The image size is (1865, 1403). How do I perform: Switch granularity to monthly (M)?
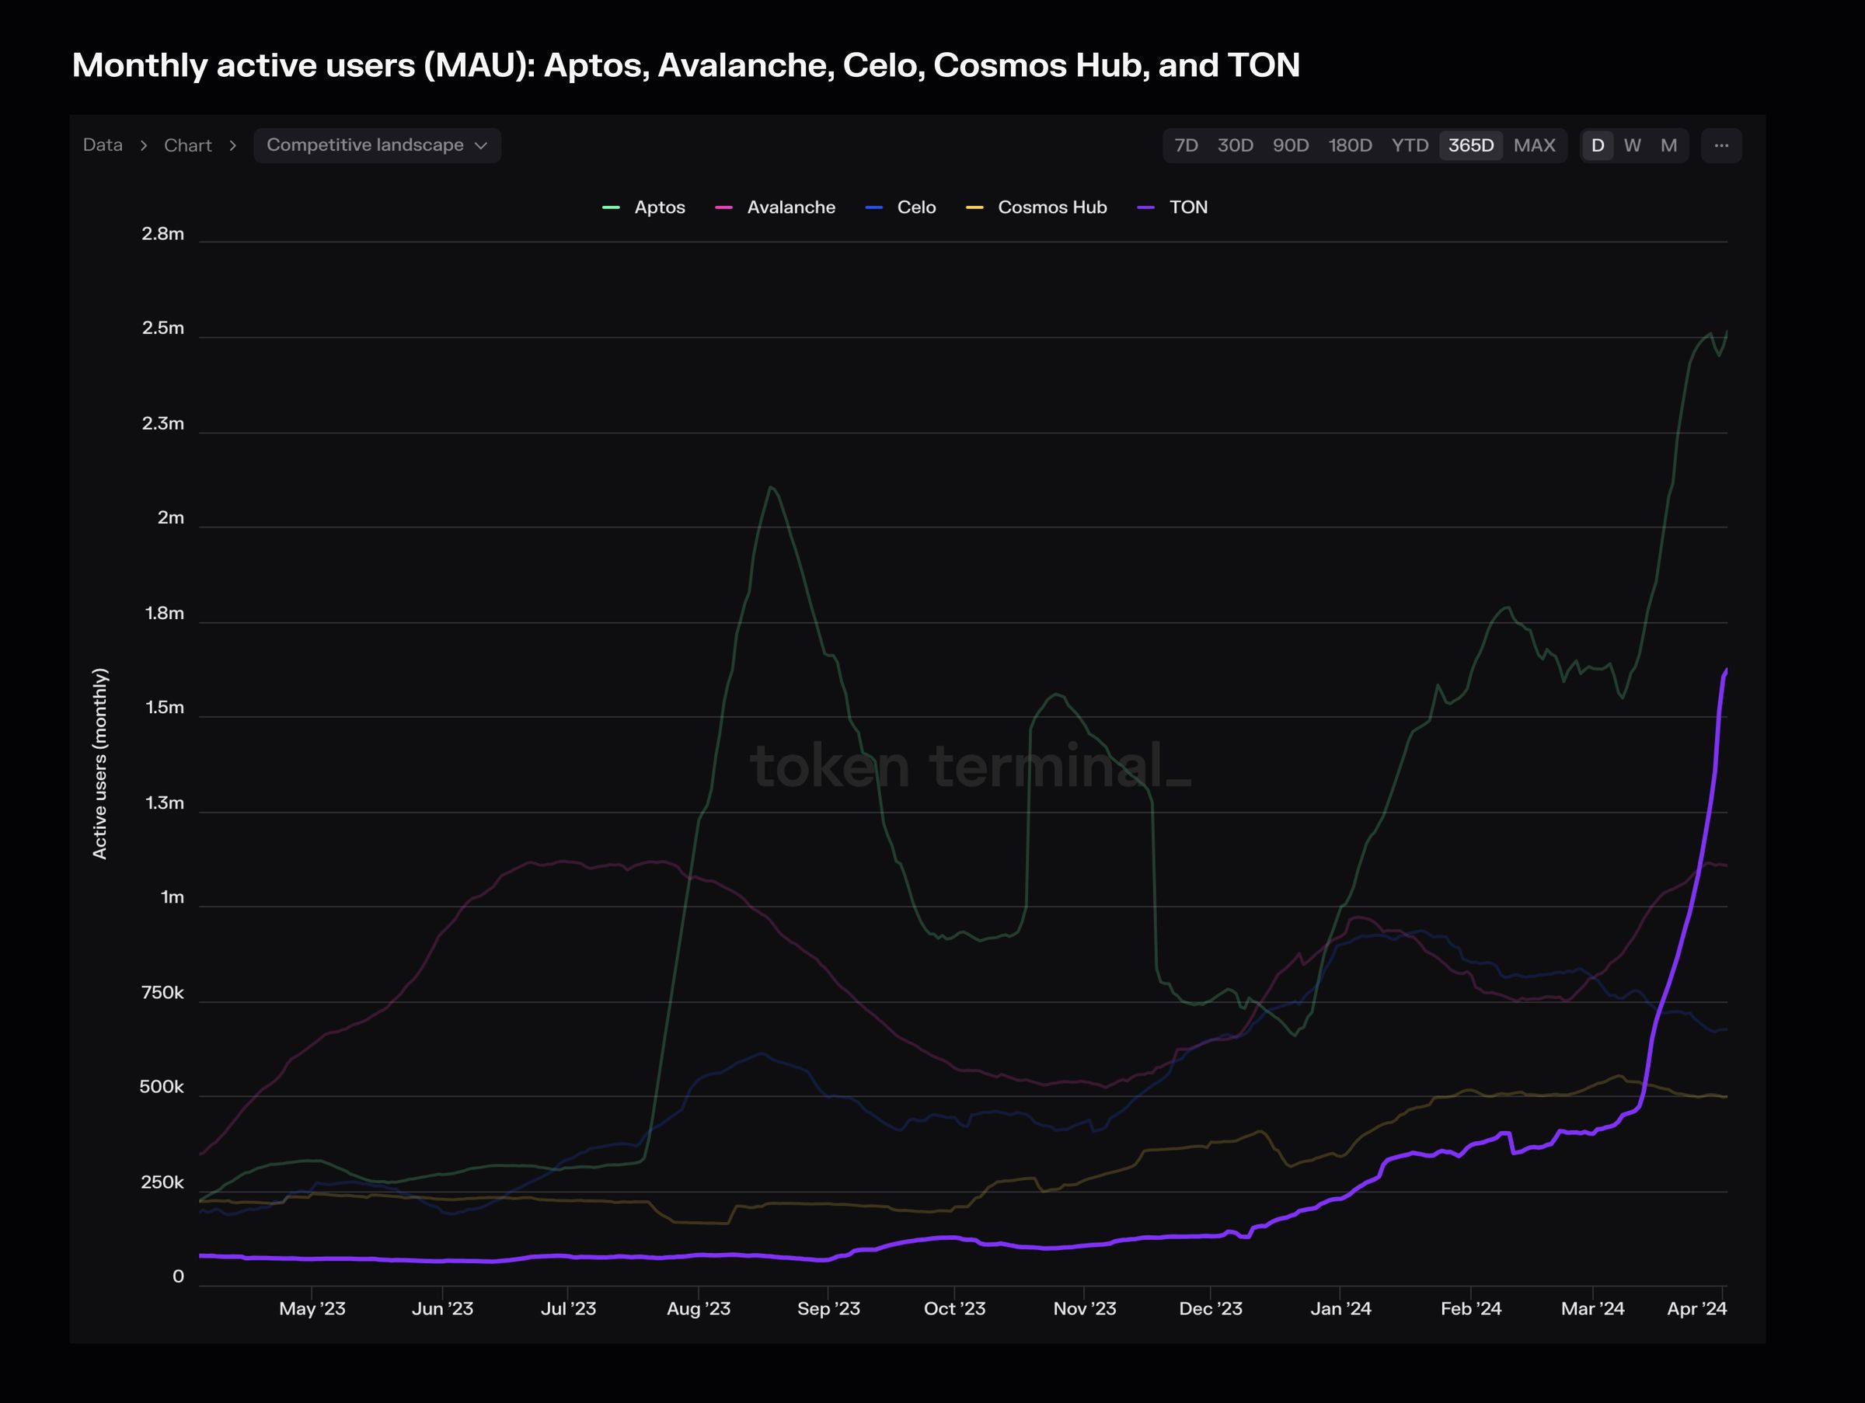(x=1668, y=145)
